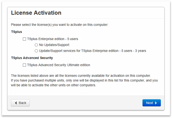Check the TSplus Enterprise edition 5 users box
This screenshot has width=172, height=118.
24,39
